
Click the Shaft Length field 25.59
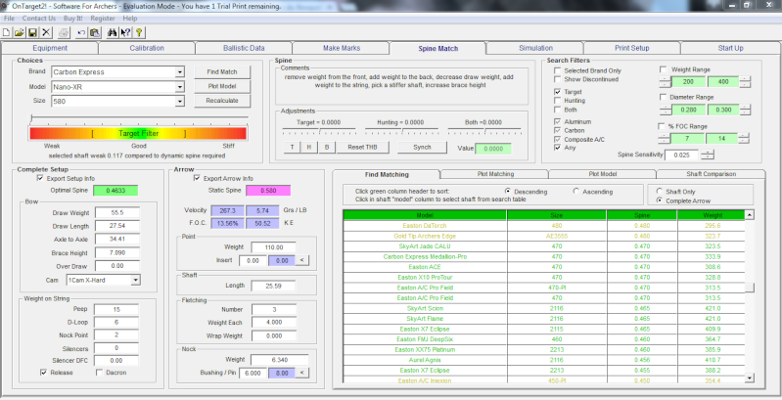[273, 286]
